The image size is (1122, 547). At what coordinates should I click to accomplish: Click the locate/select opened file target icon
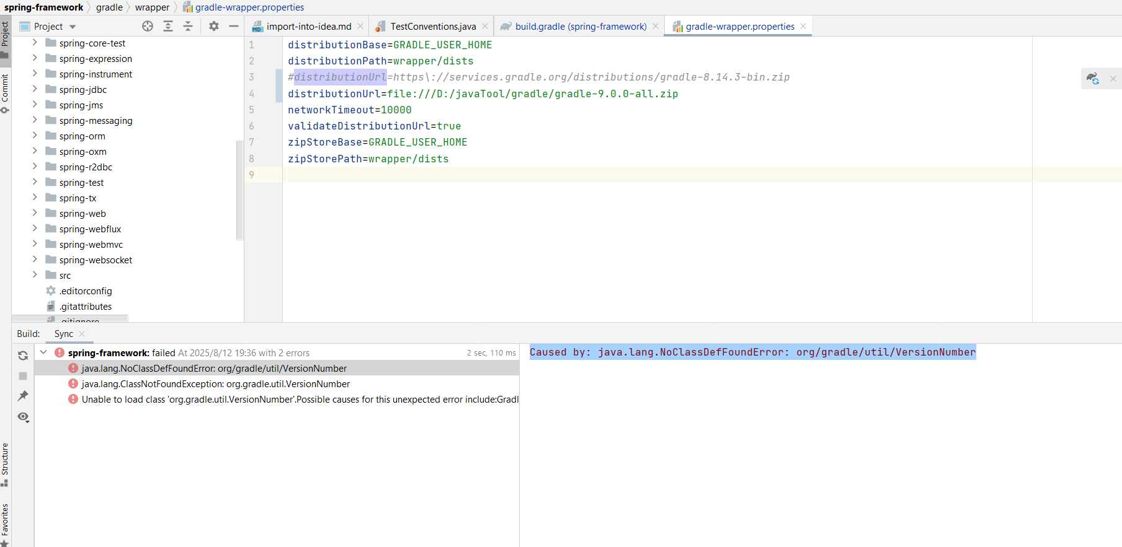click(148, 26)
